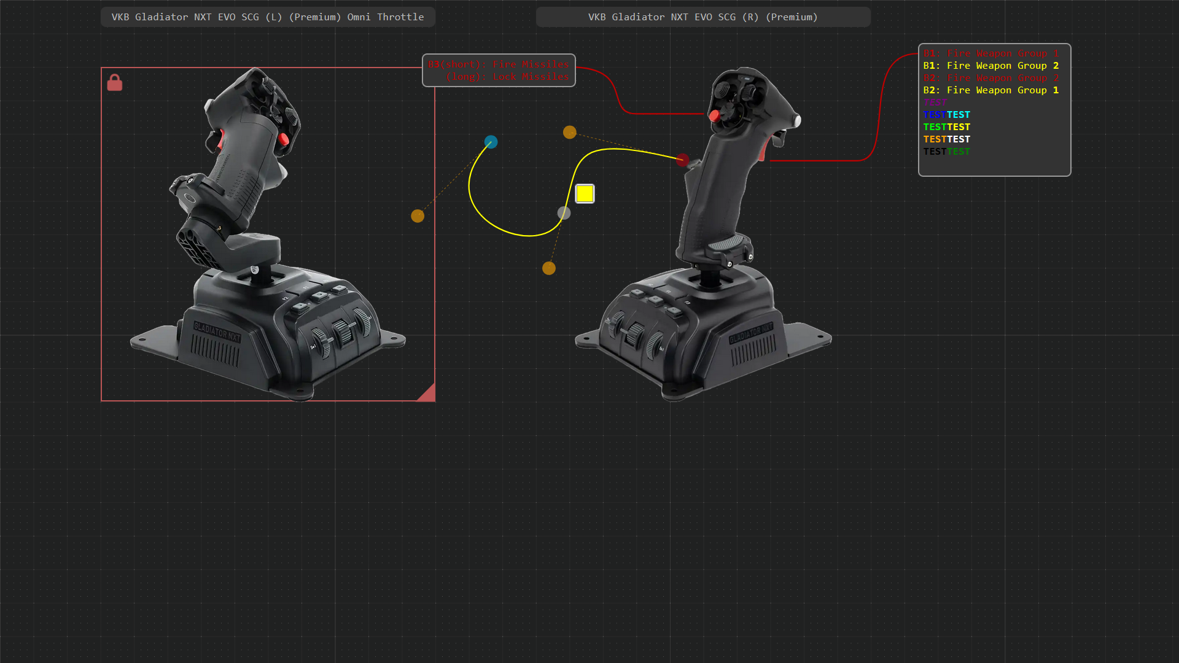Select the 'VKB Gladiator NXT EVO SCG (R) (Premium)' title

(x=703, y=17)
